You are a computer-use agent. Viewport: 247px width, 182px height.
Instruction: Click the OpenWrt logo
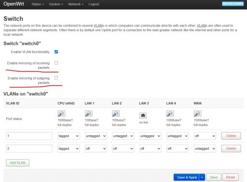tap(14, 4)
